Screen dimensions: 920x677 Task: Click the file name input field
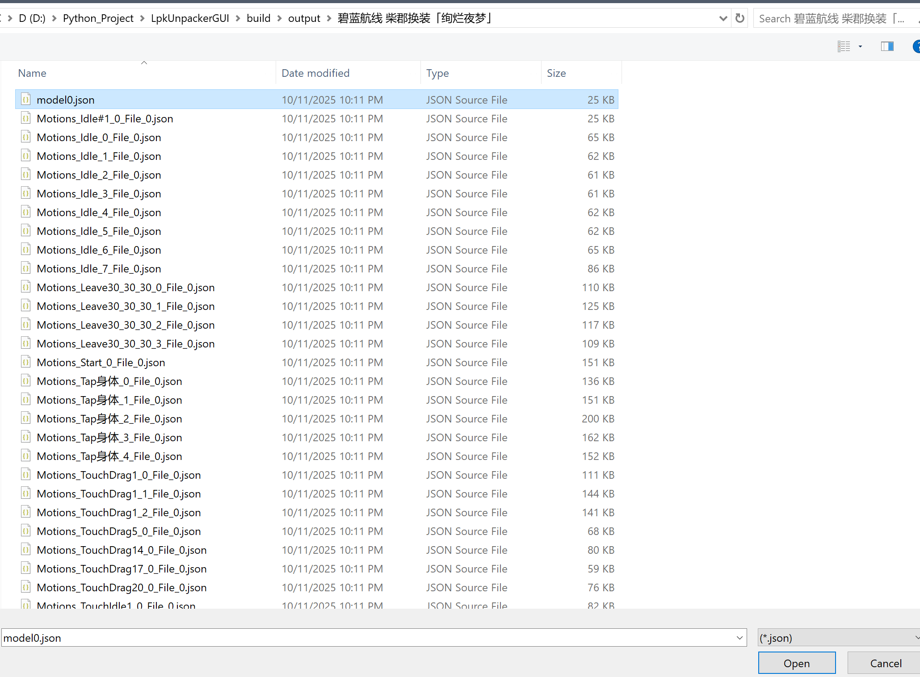point(366,638)
